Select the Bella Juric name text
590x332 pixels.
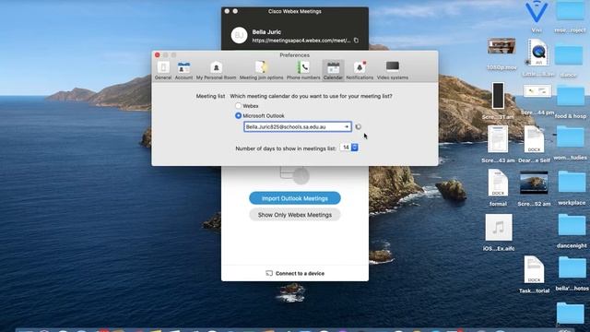click(266, 32)
